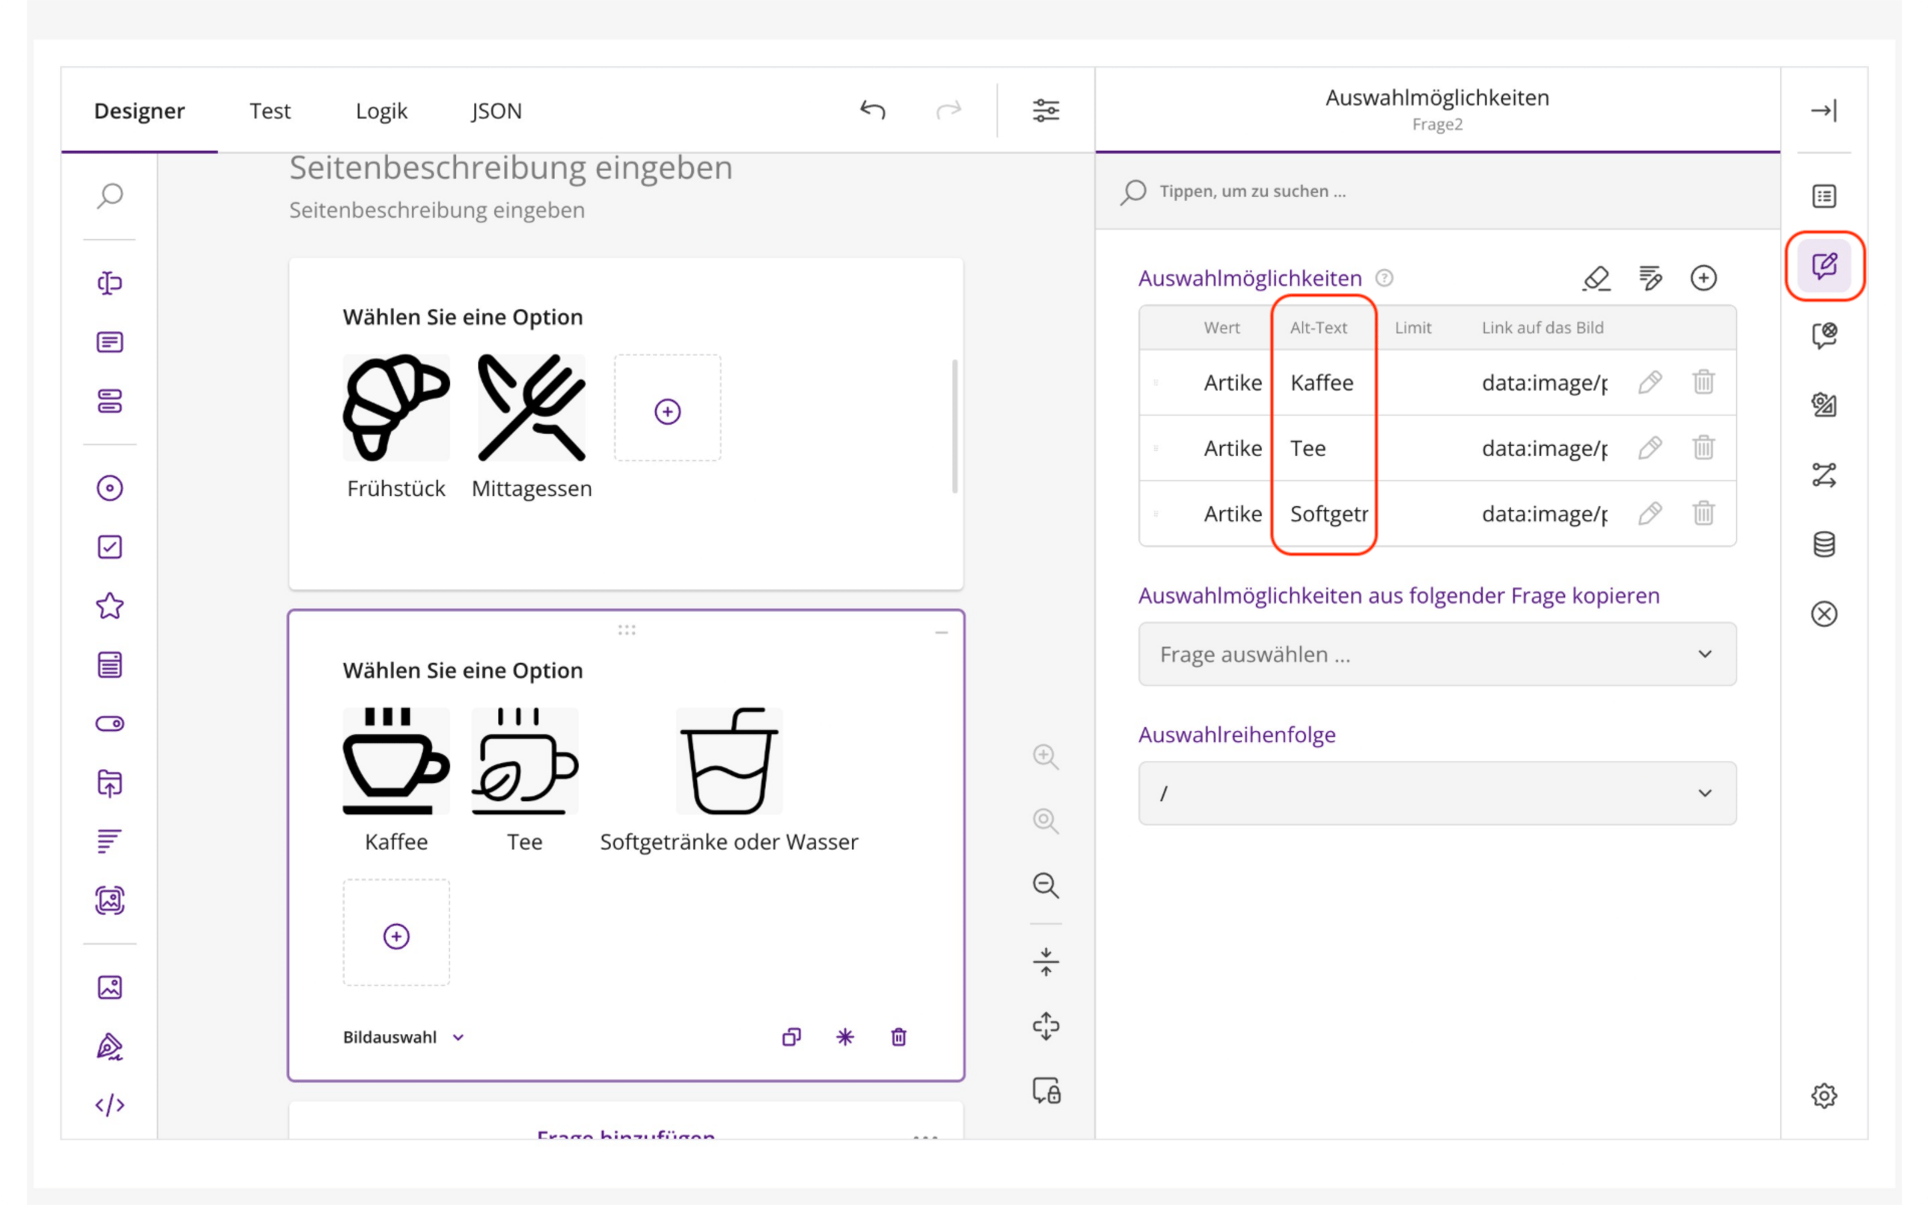The height and width of the screenshot is (1205, 1929).
Task: Add a ranking question from toolbox
Action: [110, 842]
